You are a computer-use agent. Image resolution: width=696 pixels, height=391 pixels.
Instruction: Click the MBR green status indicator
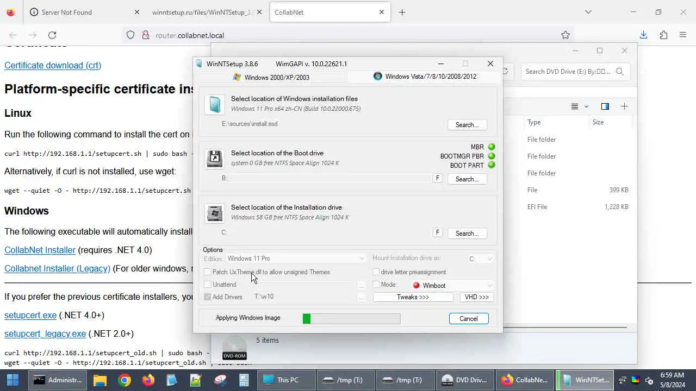coord(492,147)
